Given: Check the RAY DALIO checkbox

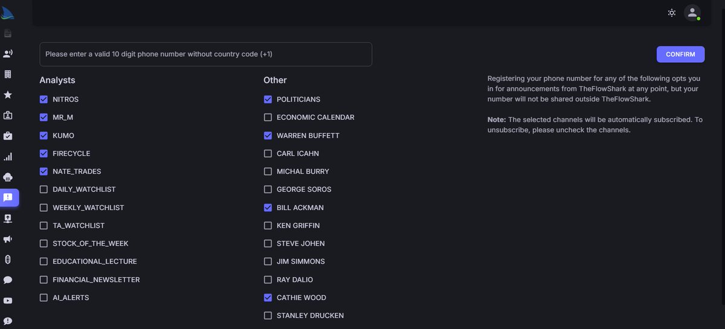Looking at the screenshot, I should pyautogui.click(x=268, y=279).
